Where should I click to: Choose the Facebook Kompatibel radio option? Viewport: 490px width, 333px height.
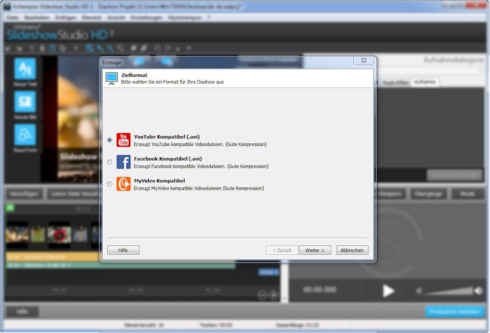(109, 162)
